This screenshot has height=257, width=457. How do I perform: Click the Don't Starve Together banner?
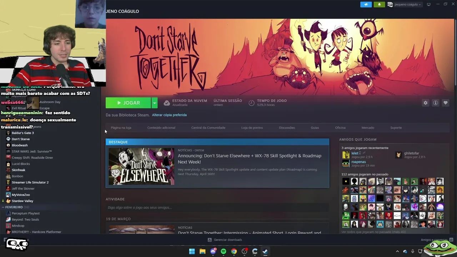[x=280, y=57]
